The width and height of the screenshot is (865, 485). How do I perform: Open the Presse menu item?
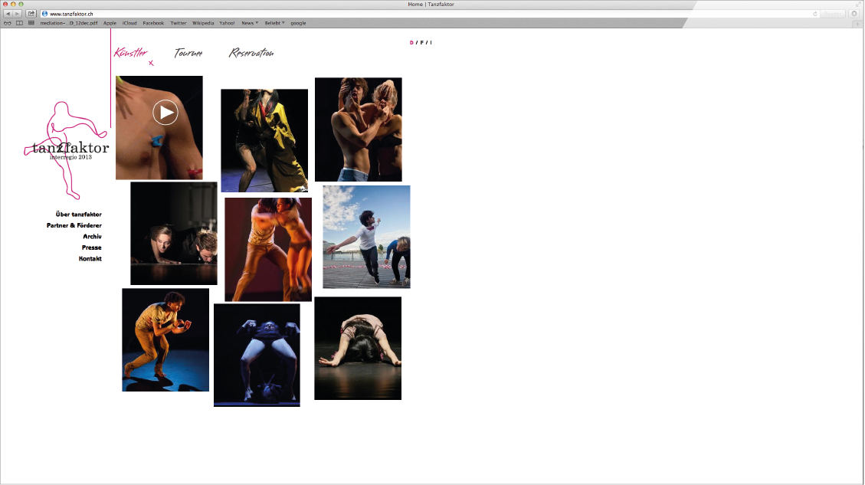pyautogui.click(x=92, y=247)
